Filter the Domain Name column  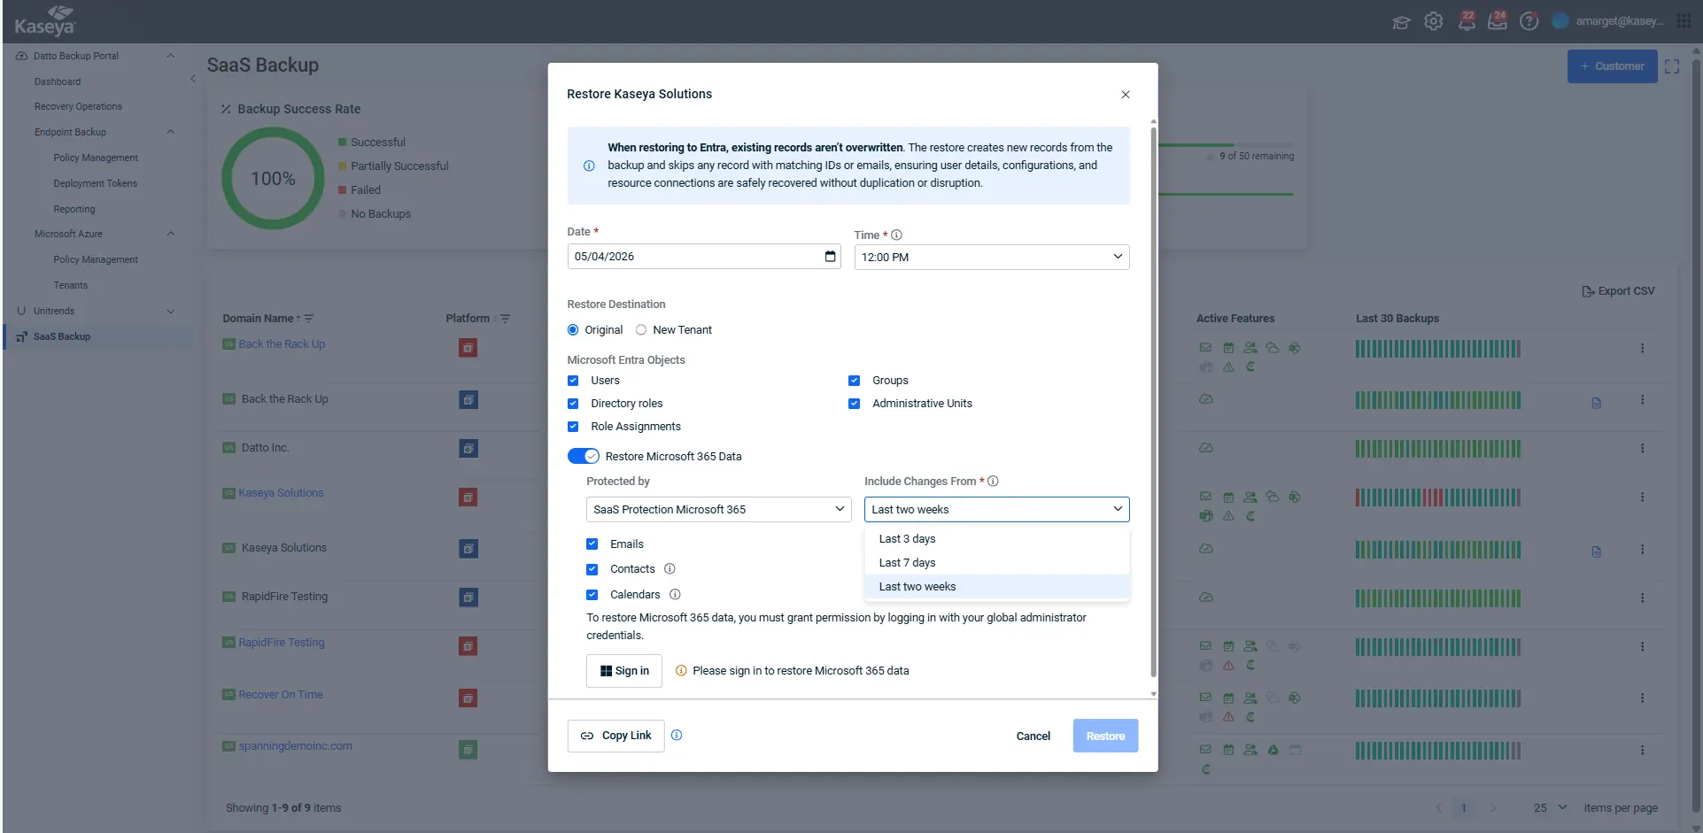[309, 319]
